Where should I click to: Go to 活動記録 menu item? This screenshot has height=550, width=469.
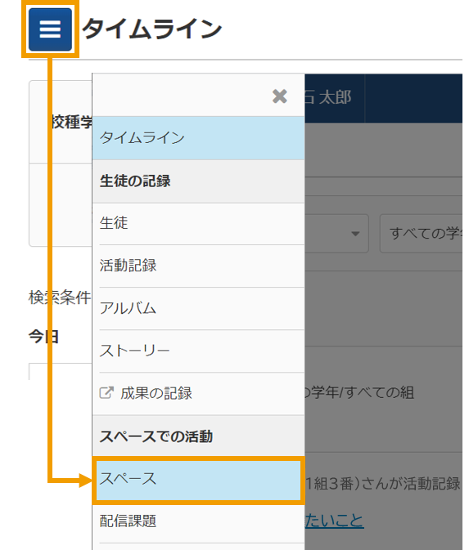point(199,266)
